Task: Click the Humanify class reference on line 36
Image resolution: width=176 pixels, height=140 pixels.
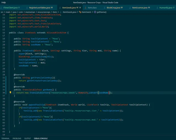Action: coord(83,93)
